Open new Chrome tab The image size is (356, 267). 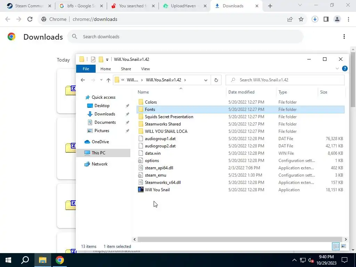[x=270, y=6]
